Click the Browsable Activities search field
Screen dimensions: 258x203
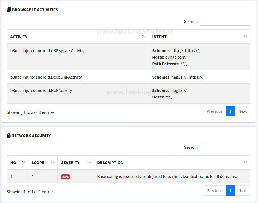pos(225,22)
